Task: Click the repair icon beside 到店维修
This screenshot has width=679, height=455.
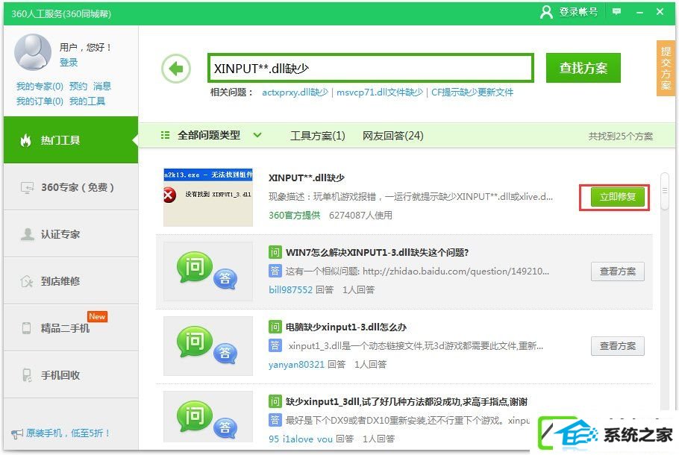Action: coord(27,281)
